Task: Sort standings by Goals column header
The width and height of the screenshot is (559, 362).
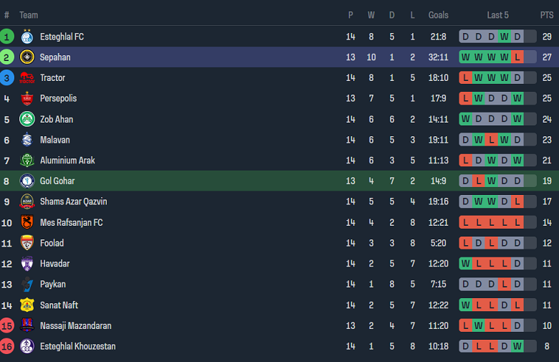Action: (438, 15)
